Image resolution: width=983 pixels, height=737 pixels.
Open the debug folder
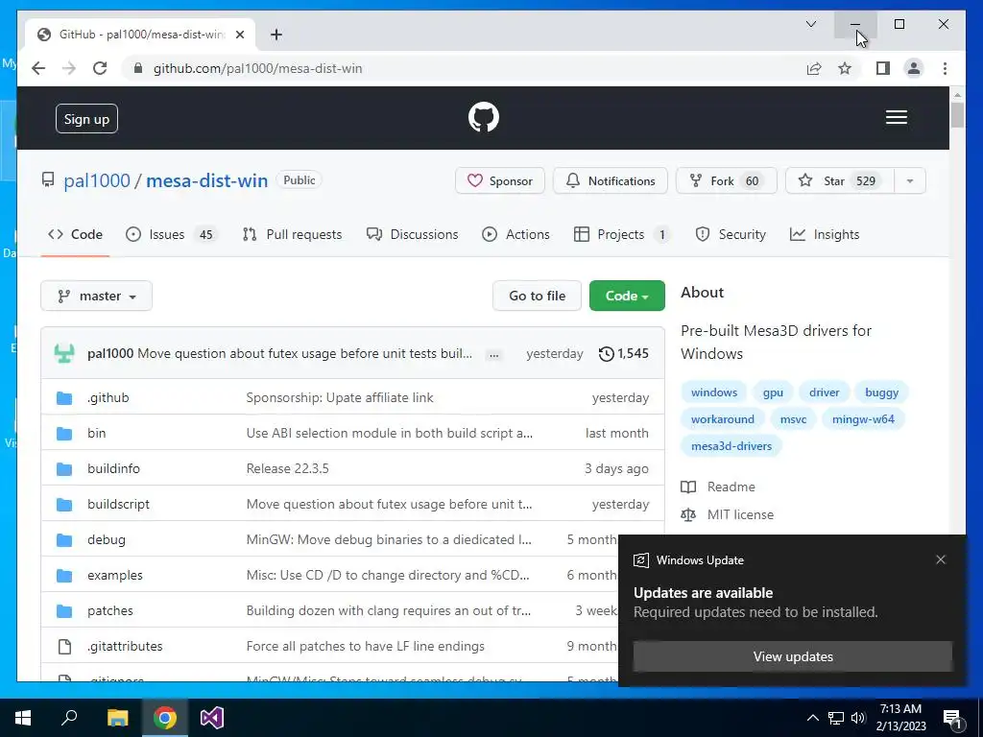pos(107,539)
